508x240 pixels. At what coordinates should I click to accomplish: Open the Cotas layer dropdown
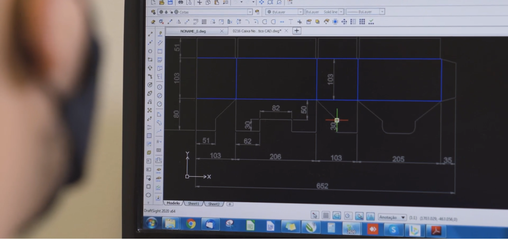click(250, 12)
